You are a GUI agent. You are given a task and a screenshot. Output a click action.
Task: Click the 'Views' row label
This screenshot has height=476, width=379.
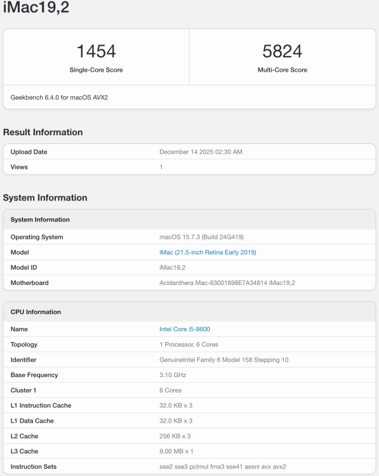(x=19, y=167)
